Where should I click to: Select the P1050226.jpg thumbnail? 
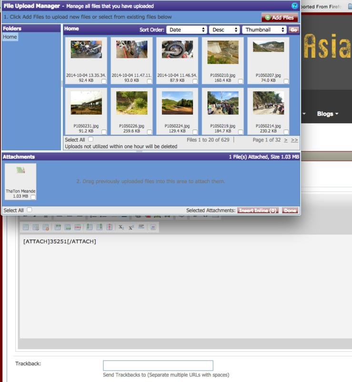click(x=132, y=103)
